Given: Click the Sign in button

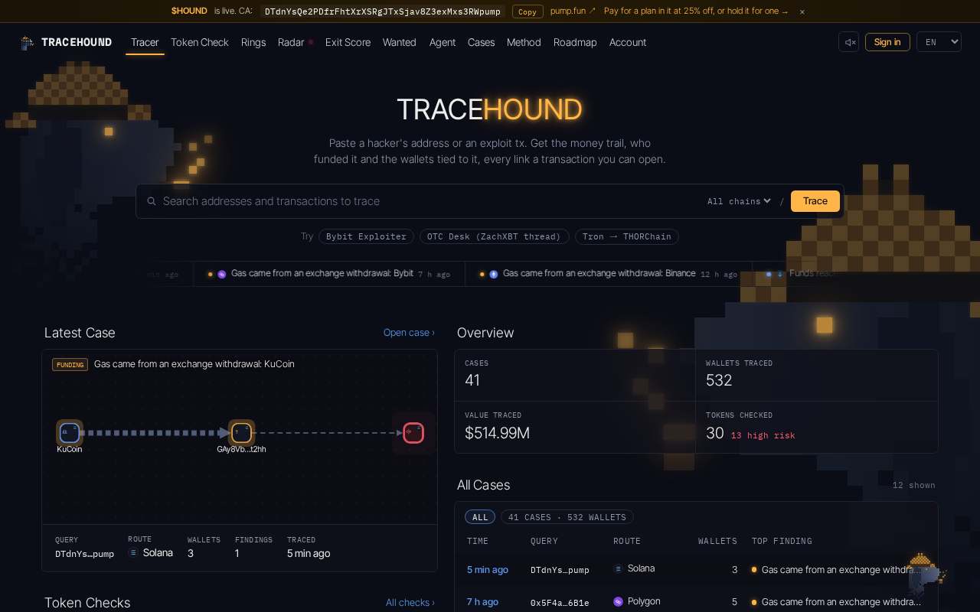Looking at the screenshot, I should click(x=887, y=42).
